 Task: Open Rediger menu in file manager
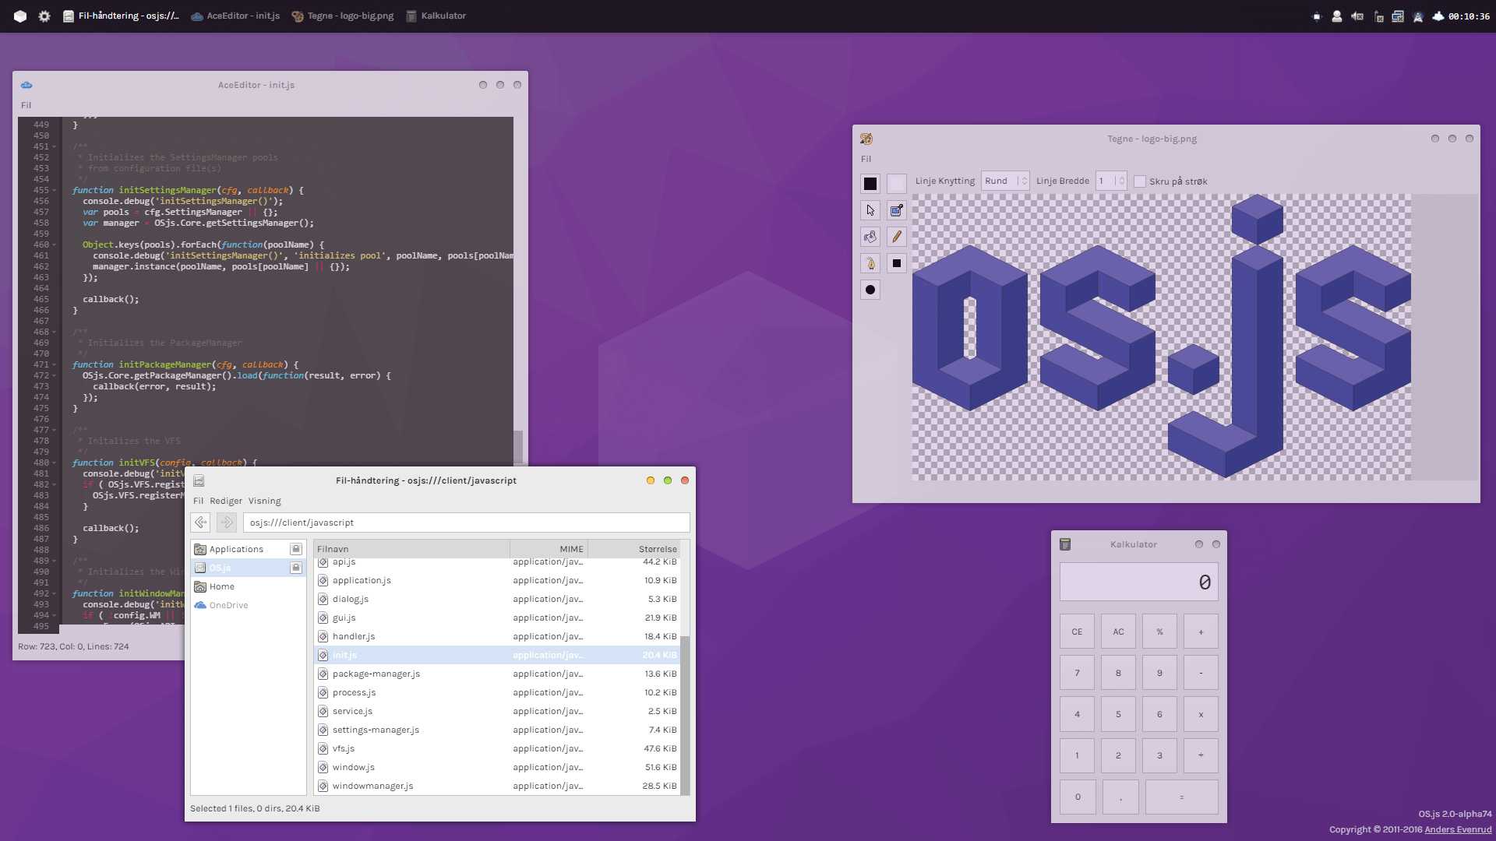click(x=224, y=500)
